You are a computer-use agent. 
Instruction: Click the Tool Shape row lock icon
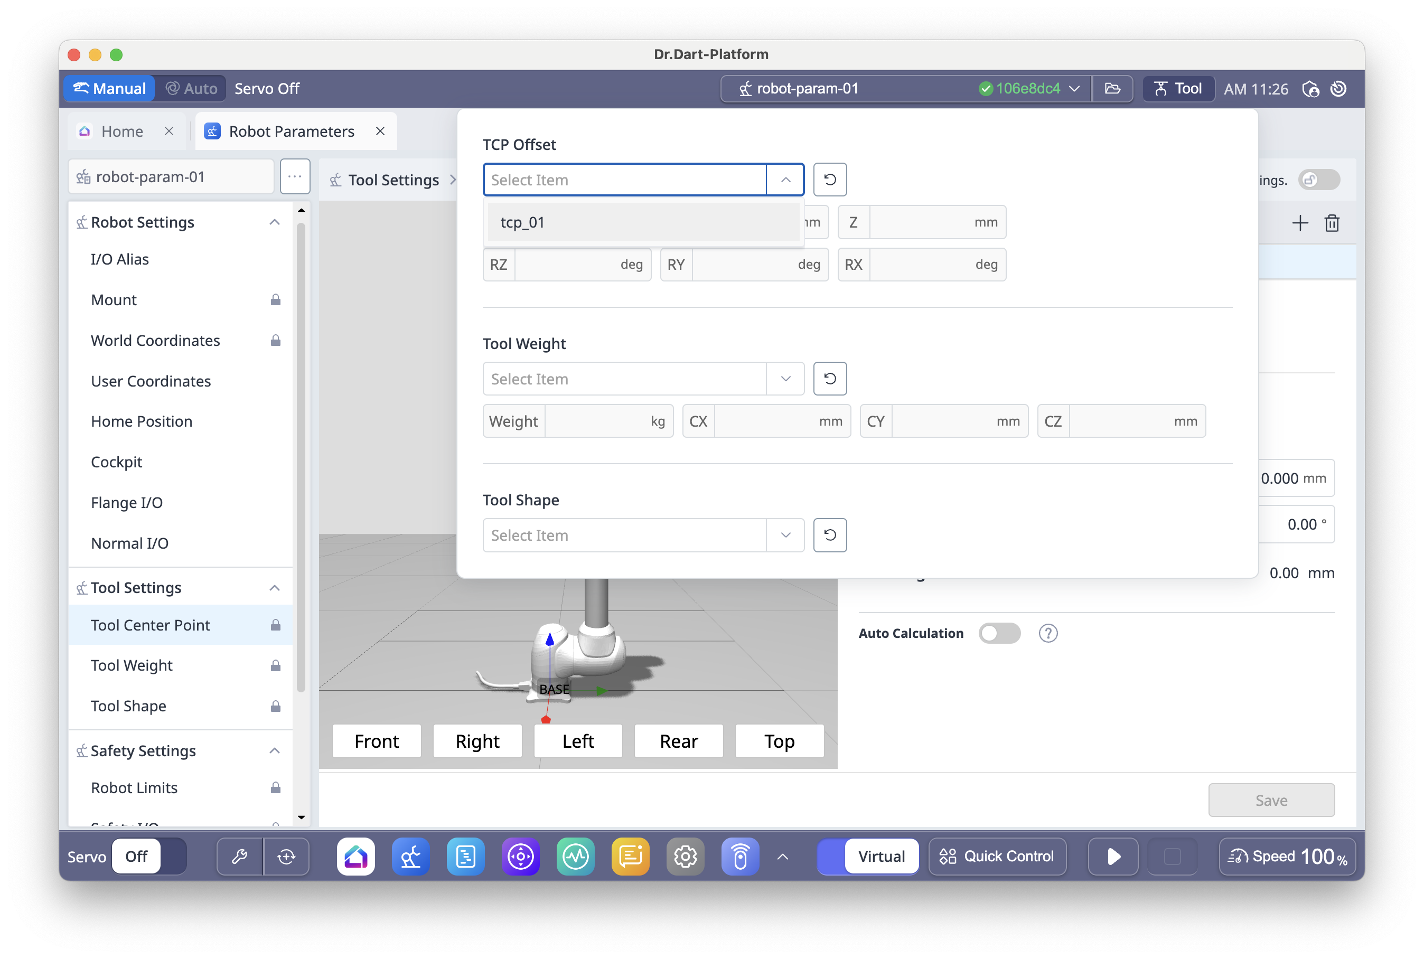(x=275, y=706)
